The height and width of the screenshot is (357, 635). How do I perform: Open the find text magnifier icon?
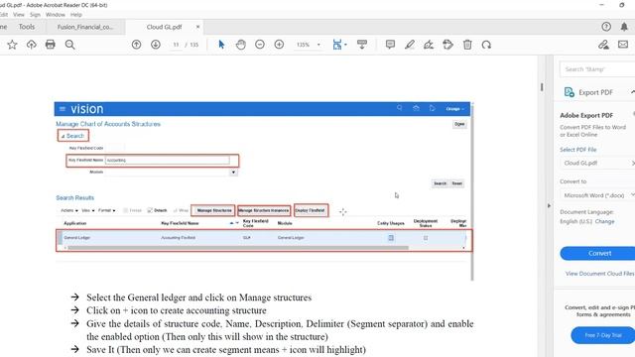(70, 45)
